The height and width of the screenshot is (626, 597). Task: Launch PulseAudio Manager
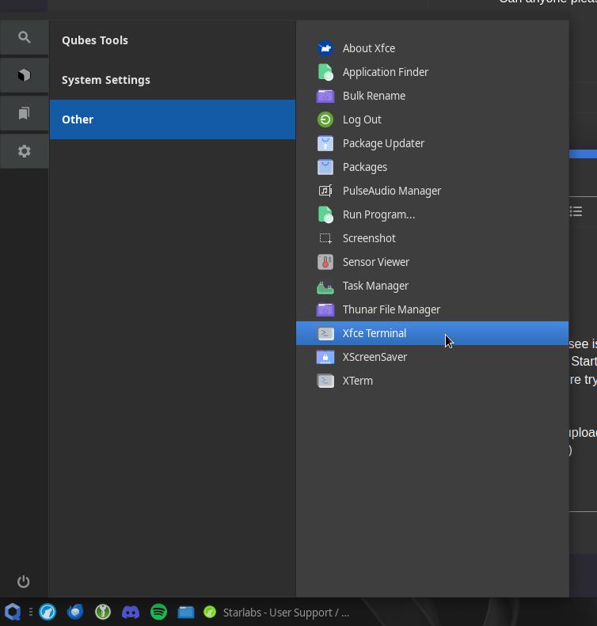coord(391,191)
